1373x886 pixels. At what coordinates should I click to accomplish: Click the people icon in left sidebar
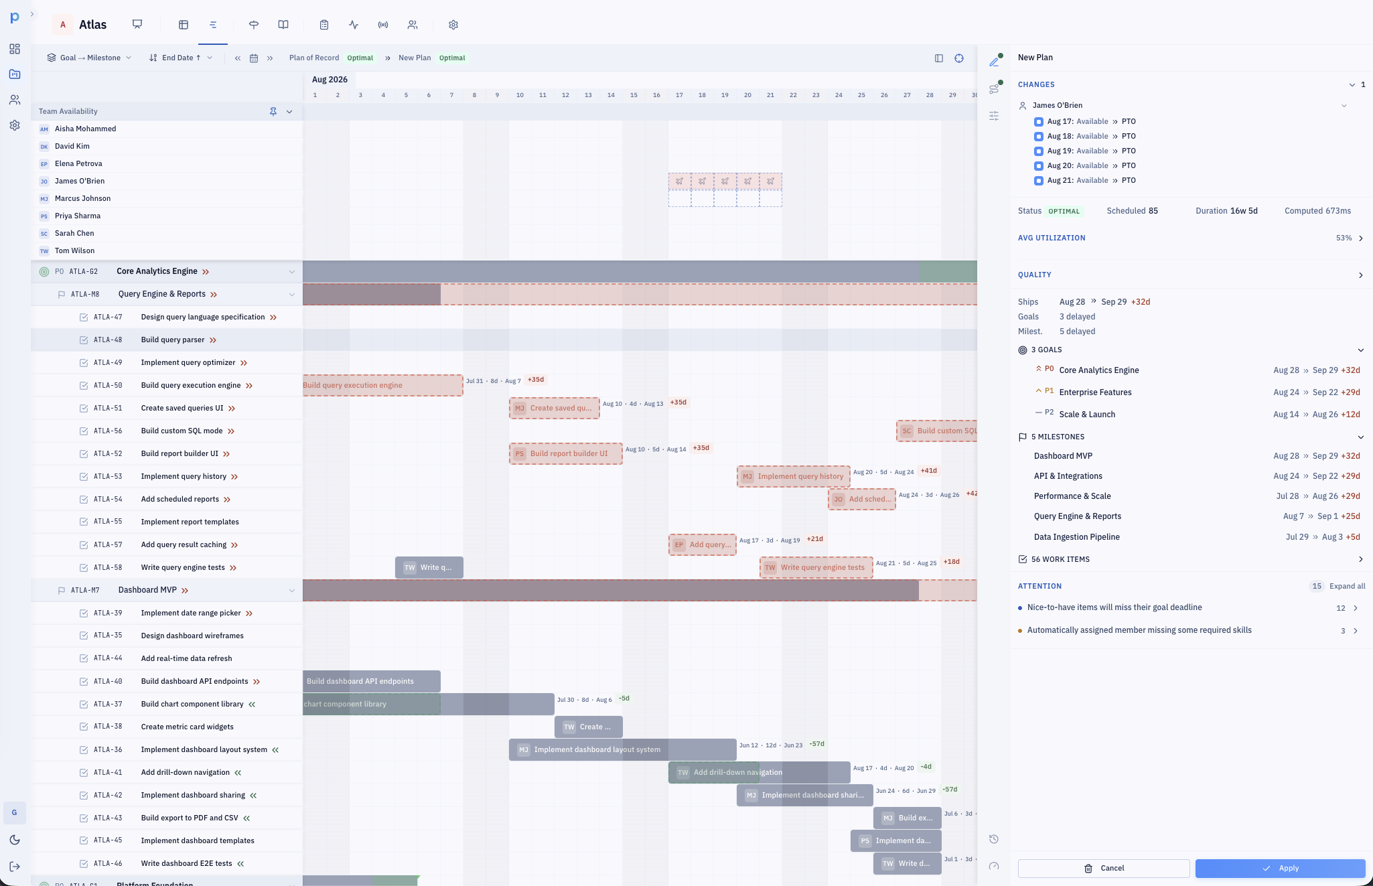[15, 100]
